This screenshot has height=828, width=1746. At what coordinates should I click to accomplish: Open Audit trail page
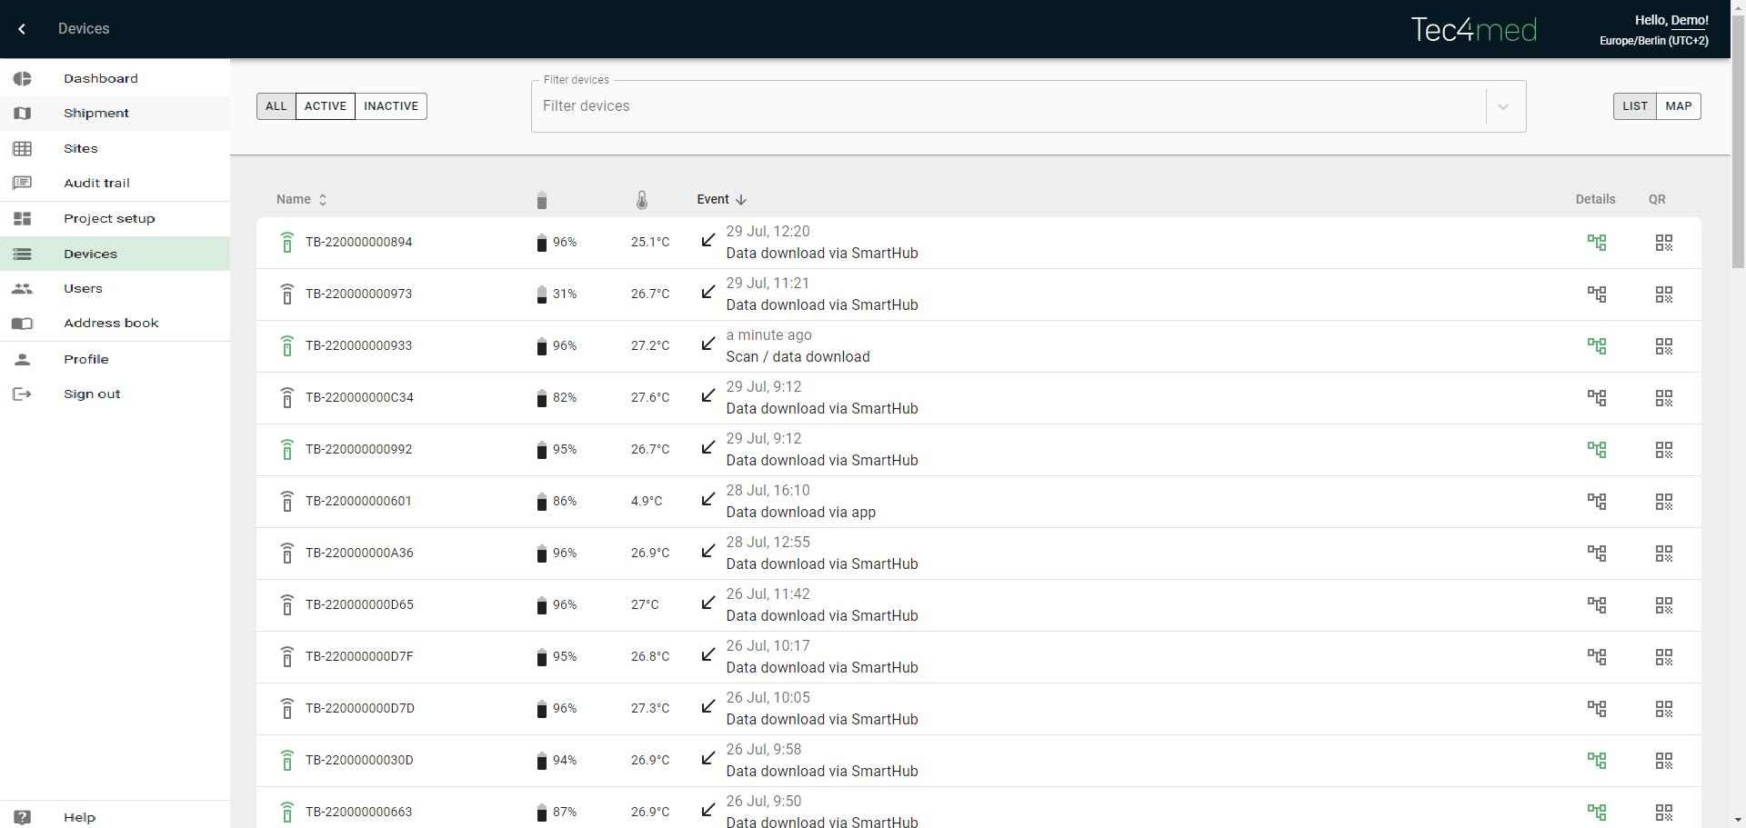click(115, 183)
